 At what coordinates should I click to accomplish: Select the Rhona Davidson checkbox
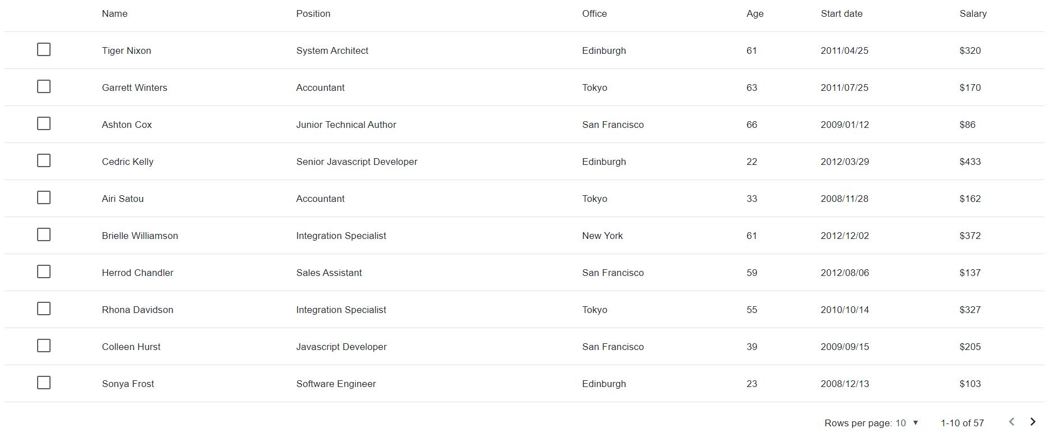point(44,309)
